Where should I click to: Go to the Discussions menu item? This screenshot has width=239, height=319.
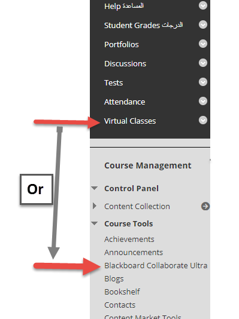point(125,64)
